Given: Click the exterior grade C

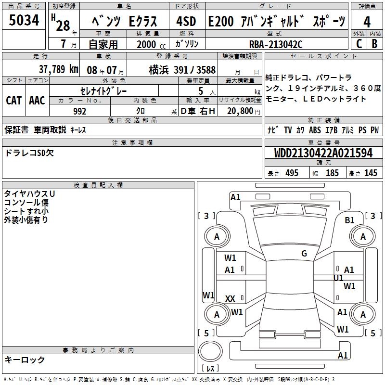Looking at the screenshot, I should pos(359,44).
